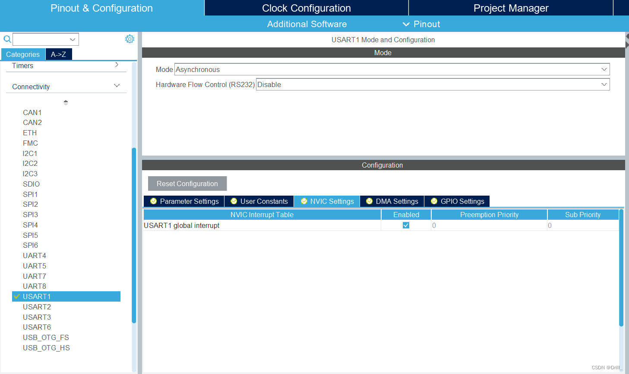Select SPI3 peripheral
Screen dimensions: 629x374
(x=30, y=215)
